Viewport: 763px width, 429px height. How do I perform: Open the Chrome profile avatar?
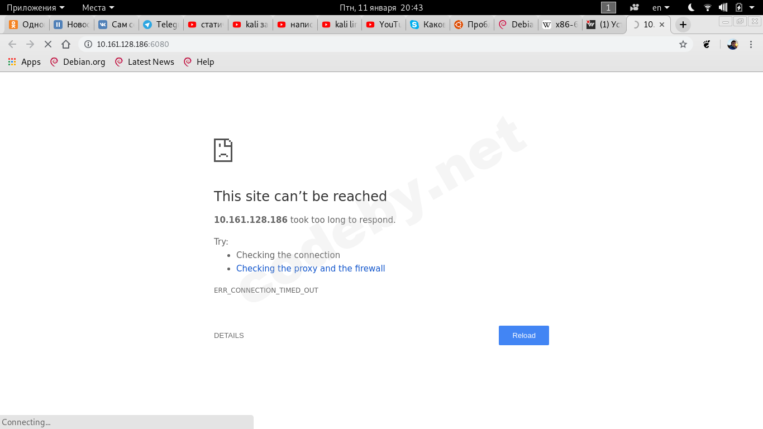point(733,44)
